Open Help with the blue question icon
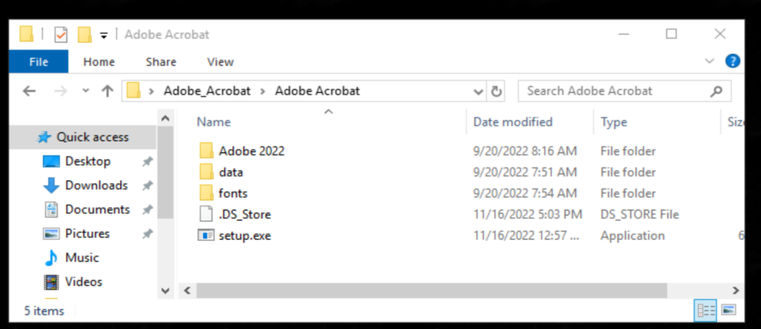The height and width of the screenshot is (329, 761). coord(732,61)
